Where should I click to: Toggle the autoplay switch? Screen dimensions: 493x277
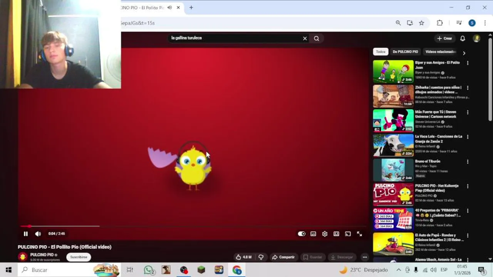coord(302,234)
